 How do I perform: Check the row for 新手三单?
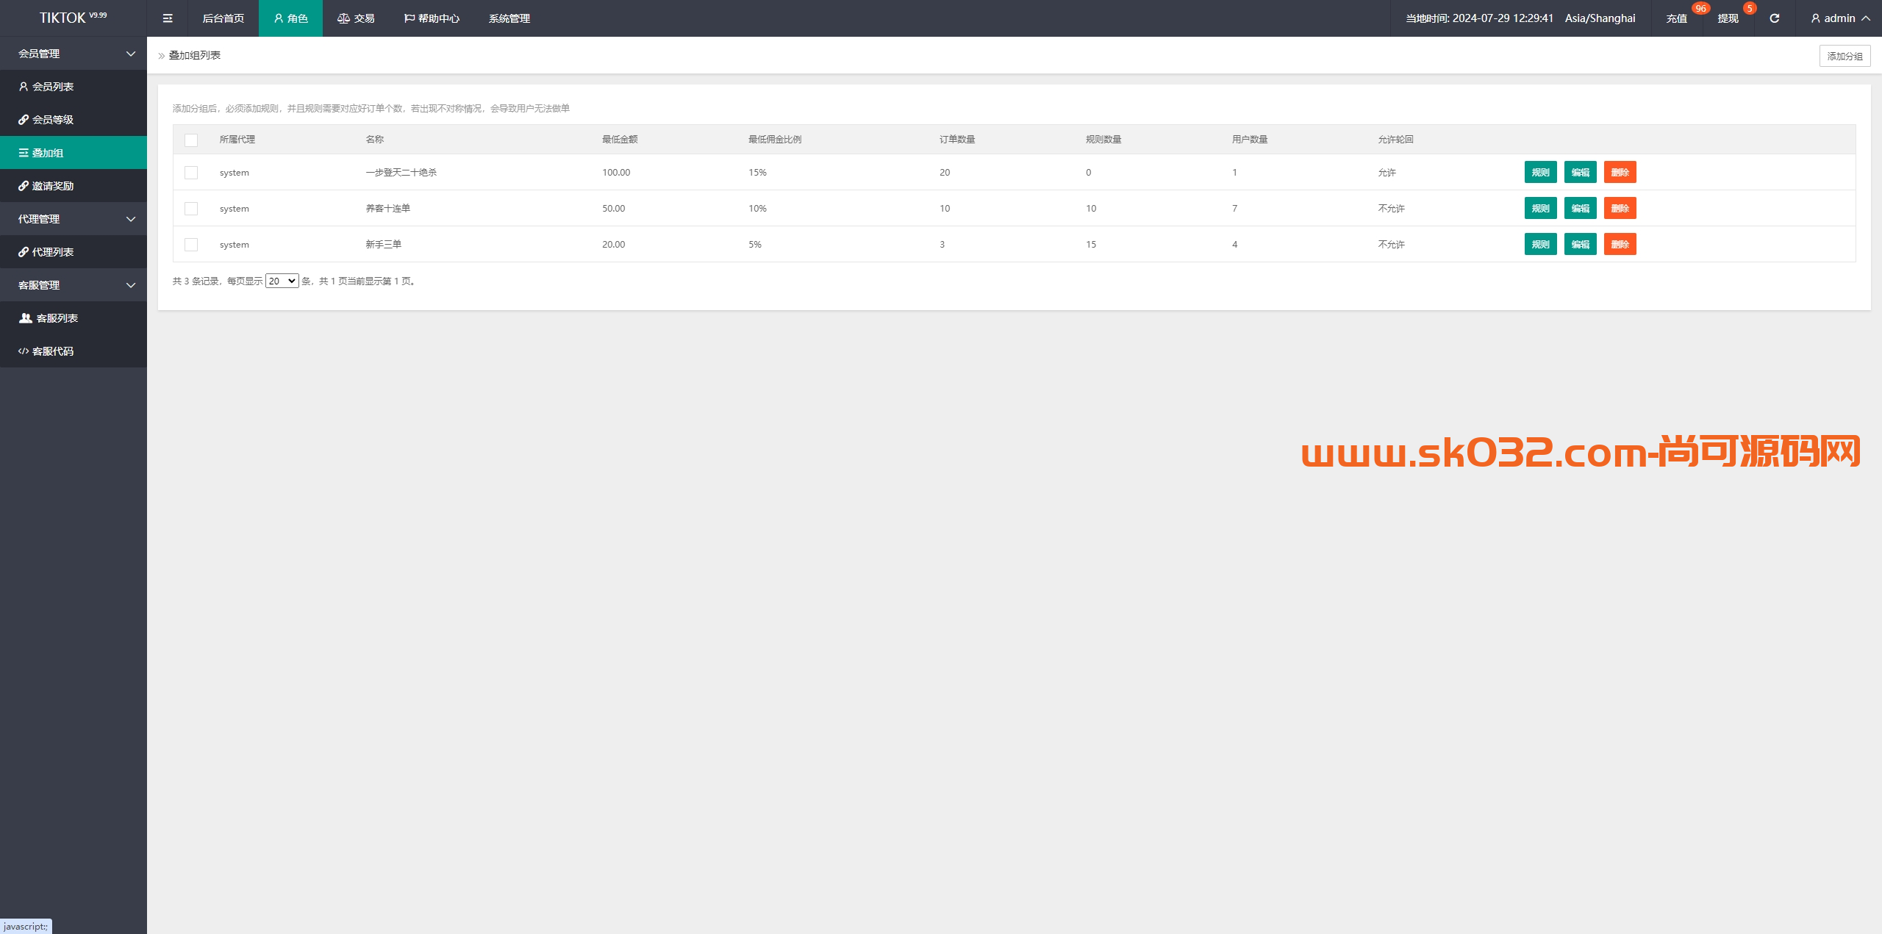tap(191, 245)
